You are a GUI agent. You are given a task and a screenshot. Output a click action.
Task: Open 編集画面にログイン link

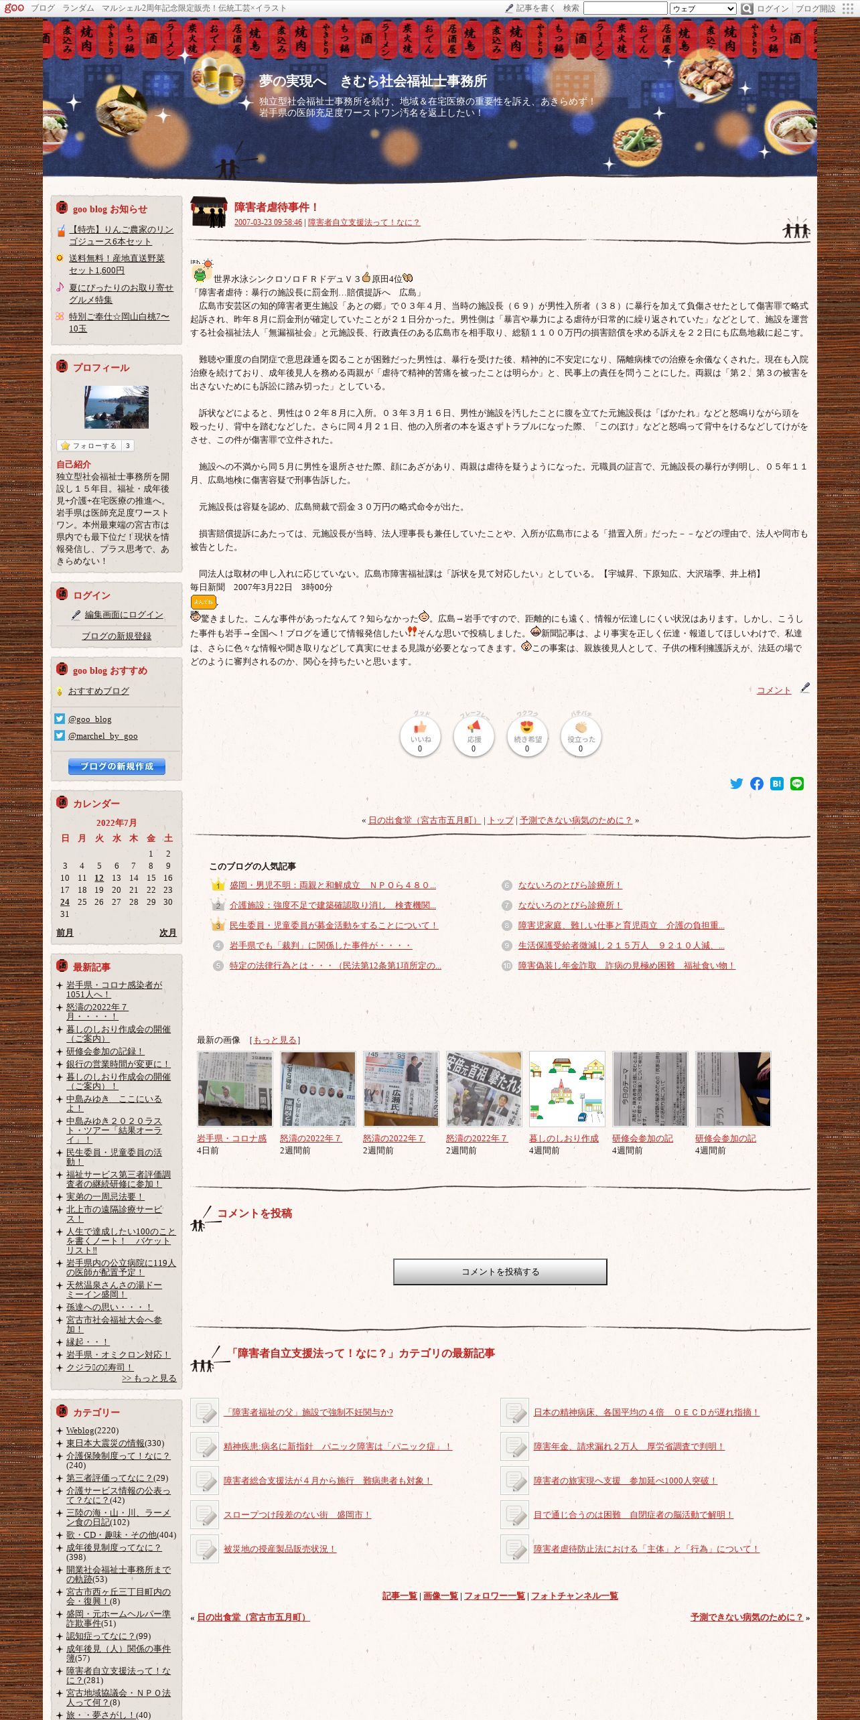[x=124, y=615]
